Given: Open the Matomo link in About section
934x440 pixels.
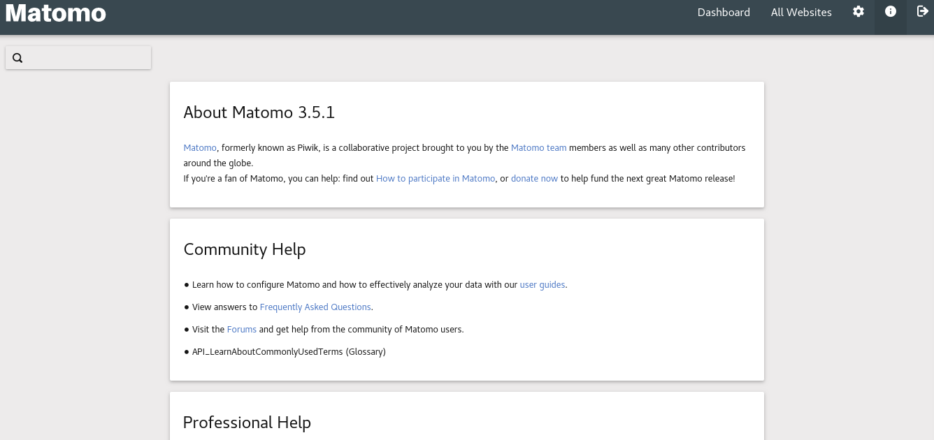Looking at the screenshot, I should coord(200,147).
